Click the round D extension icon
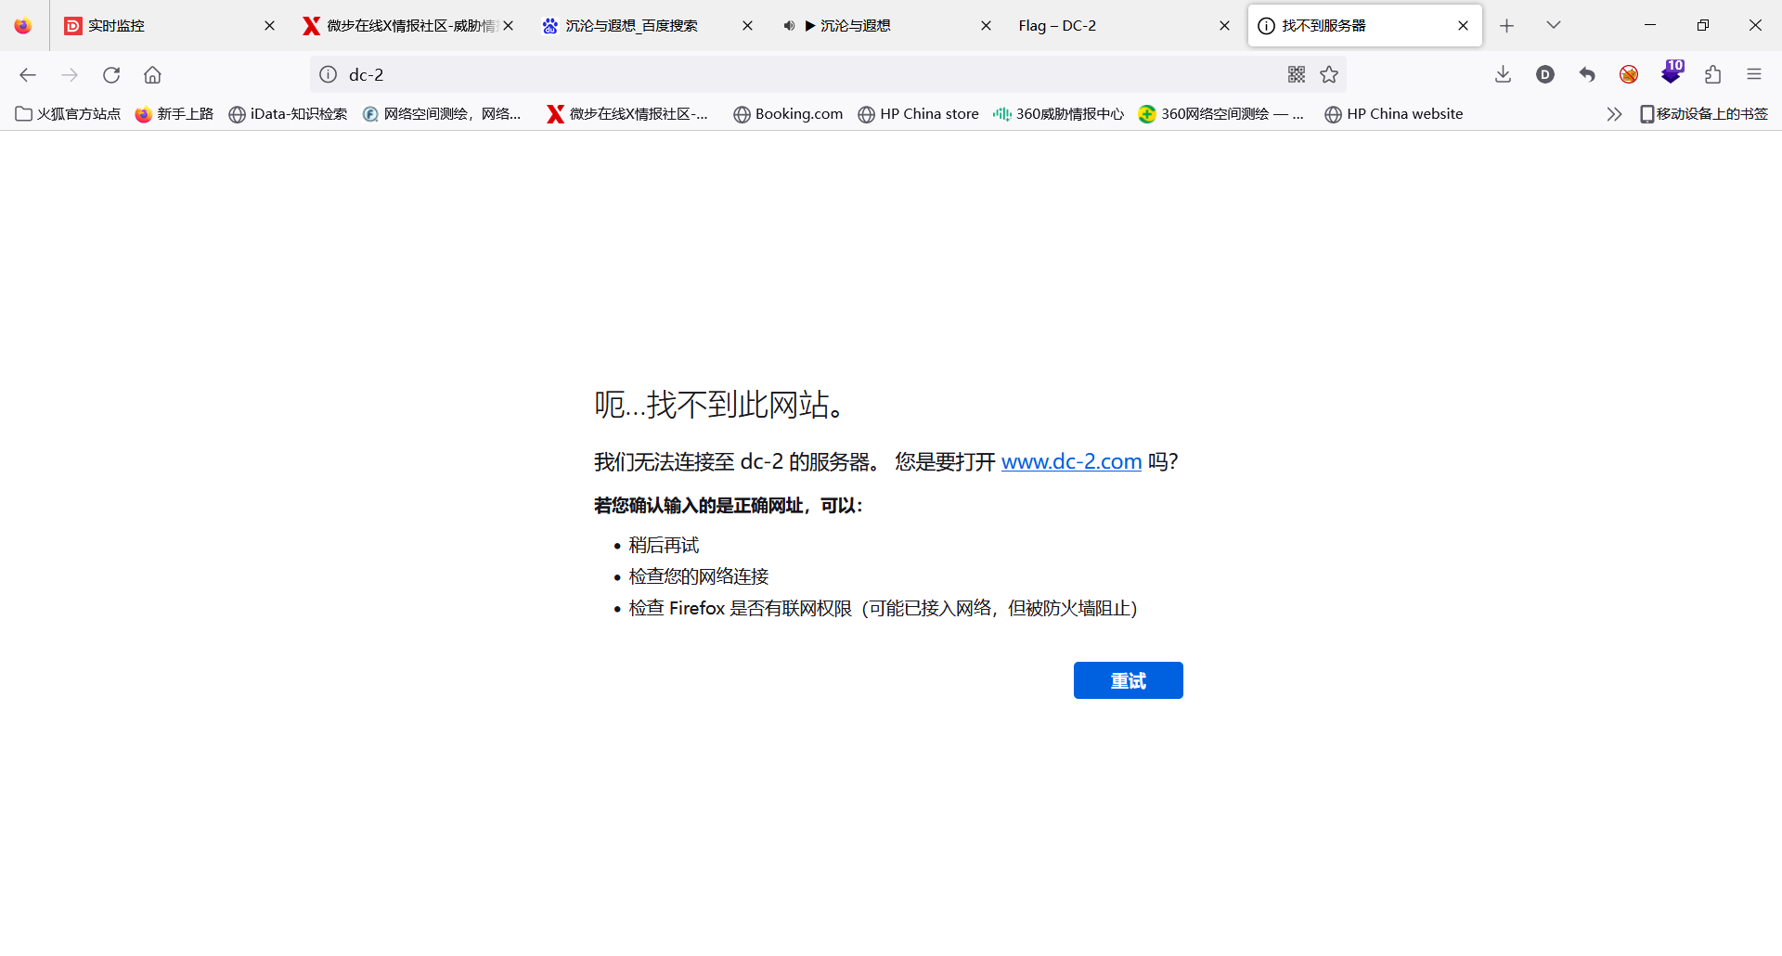The width and height of the screenshot is (1782, 956). click(1545, 75)
